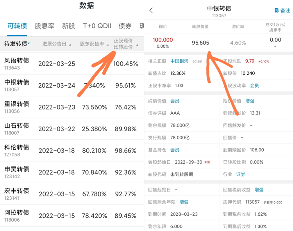
Task: Open the 山石转债 118007 row
Action: coord(72,129)
